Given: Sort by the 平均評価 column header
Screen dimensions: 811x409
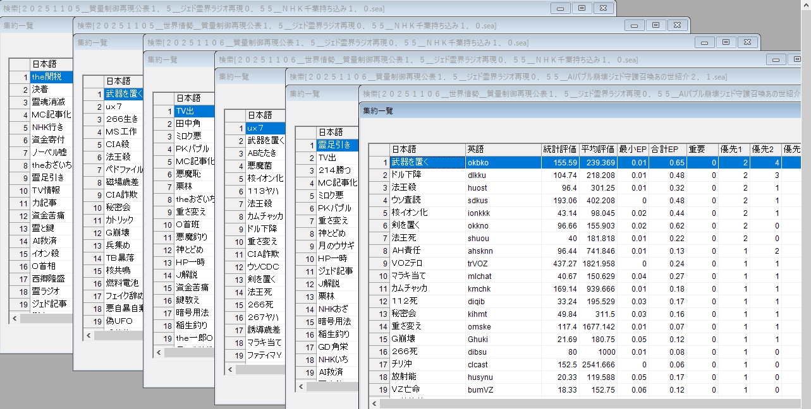Looking at the screenshot, I should click(598, 150).
